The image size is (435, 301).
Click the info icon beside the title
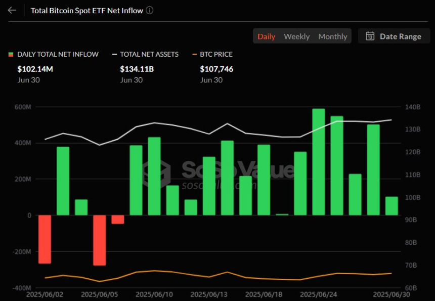[x=150, y=10]
